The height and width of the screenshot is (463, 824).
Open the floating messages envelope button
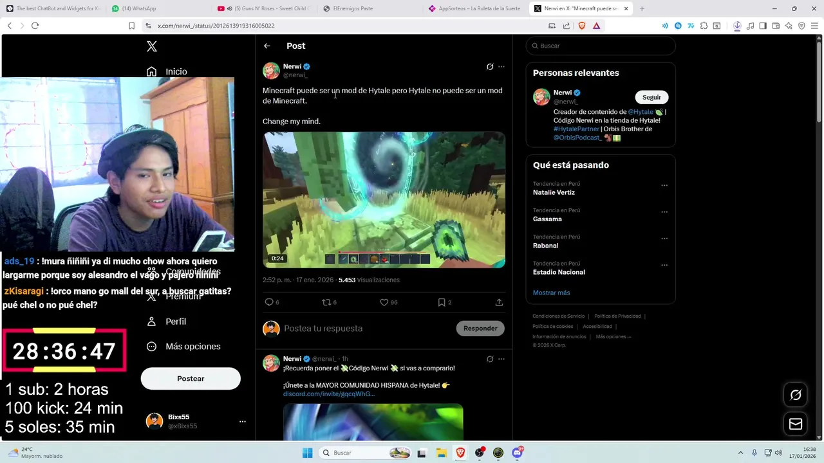(x=796, y=424)
